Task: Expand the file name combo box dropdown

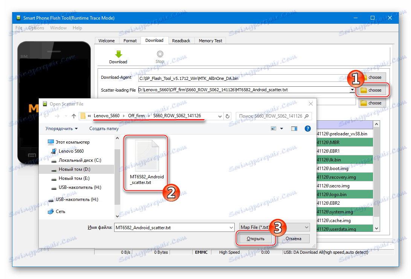Action: [231, 227]
